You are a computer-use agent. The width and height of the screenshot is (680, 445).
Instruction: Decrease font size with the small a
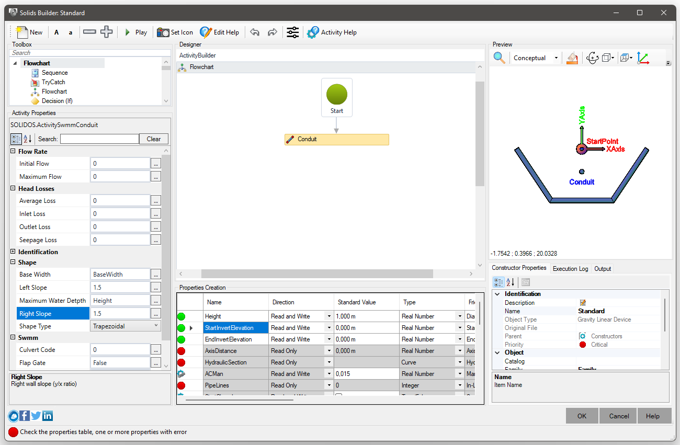coord(71,32)
